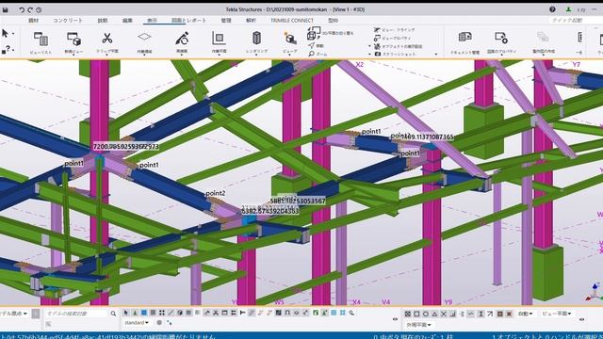Click the Undo arrow icon
603x339 pixels.
coord(22,10)
